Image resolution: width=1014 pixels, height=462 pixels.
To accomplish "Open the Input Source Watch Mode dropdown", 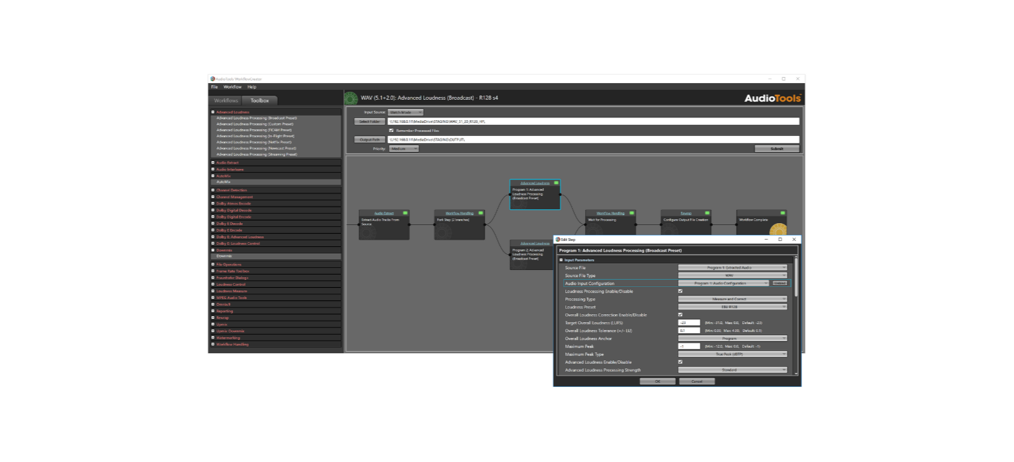I will point(405,112).
